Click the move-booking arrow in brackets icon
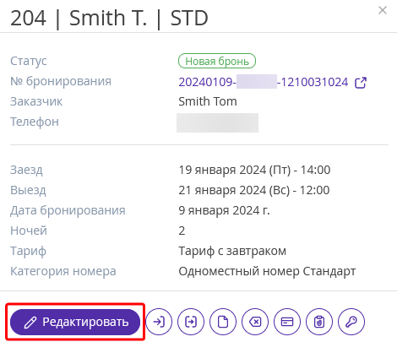The width and height of the screenshot is (397, 342). pyautogui.click(x=191, y=322)
